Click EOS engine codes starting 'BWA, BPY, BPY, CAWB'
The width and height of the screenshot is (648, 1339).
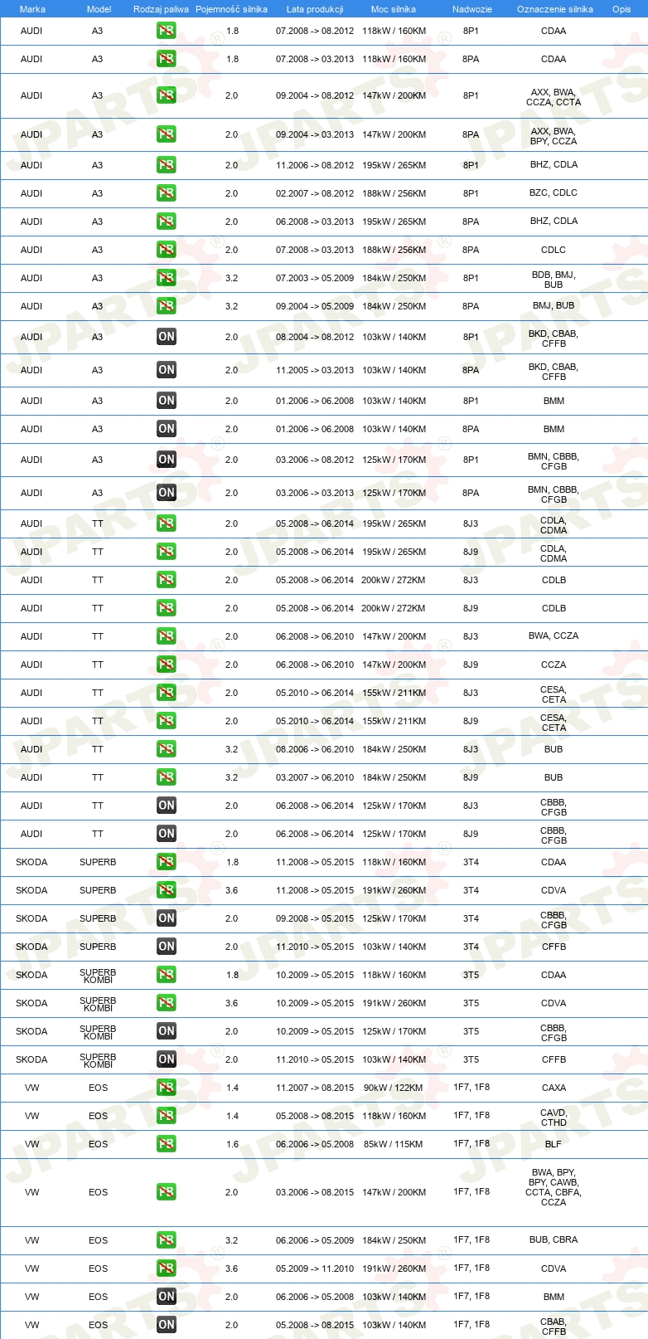[x=554, y=1187]
